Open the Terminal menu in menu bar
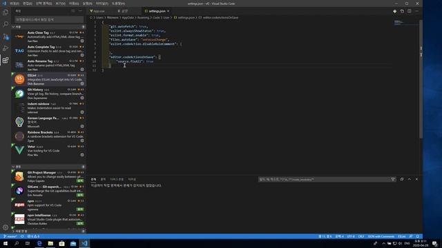Image resolution: width=442 pixels, height=248 pixels. (x=102, y=3)
